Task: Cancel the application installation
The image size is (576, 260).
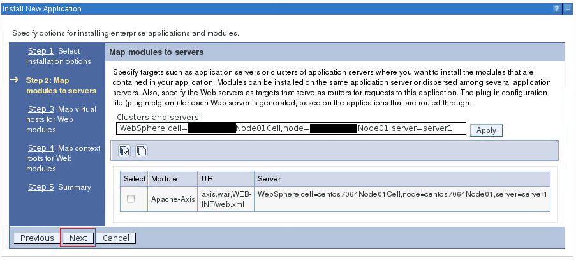Action: pos(115,238)
